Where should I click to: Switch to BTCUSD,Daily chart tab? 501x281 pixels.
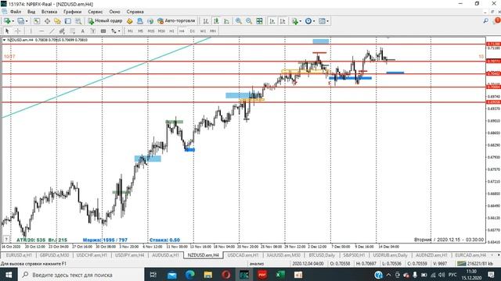point(322,255)
